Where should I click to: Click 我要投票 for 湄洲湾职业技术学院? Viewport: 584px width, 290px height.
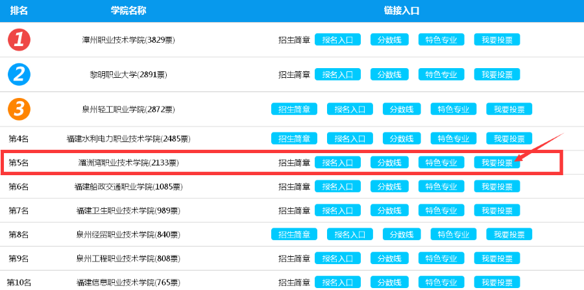tap(496, 162)
